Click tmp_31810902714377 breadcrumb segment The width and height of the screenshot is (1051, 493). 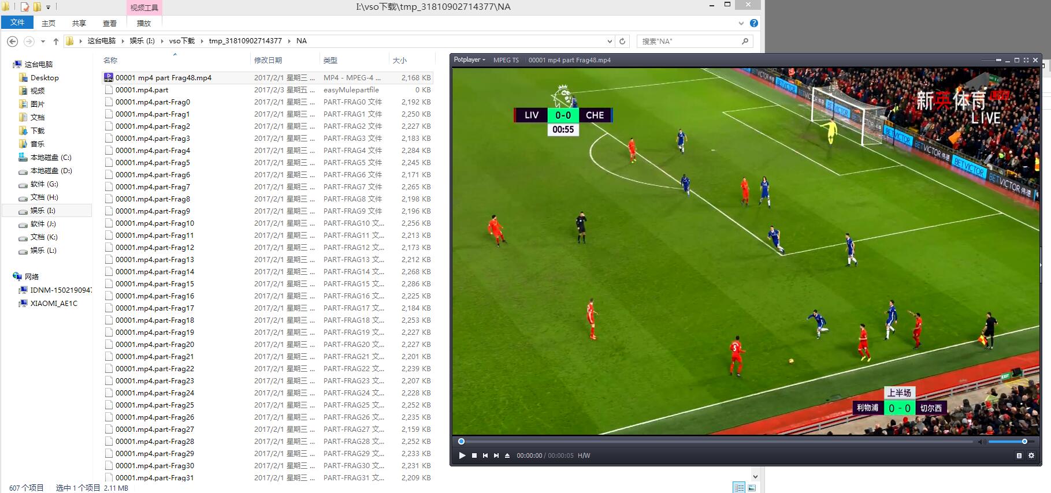[246, 41]
